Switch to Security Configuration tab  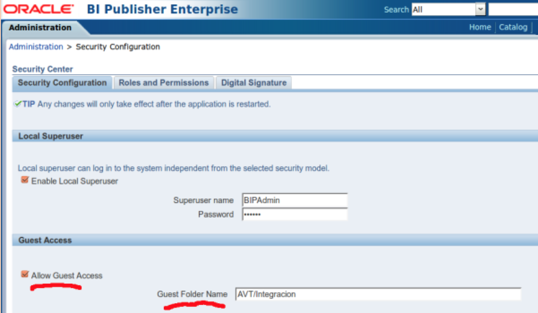(x=62, y=83)
